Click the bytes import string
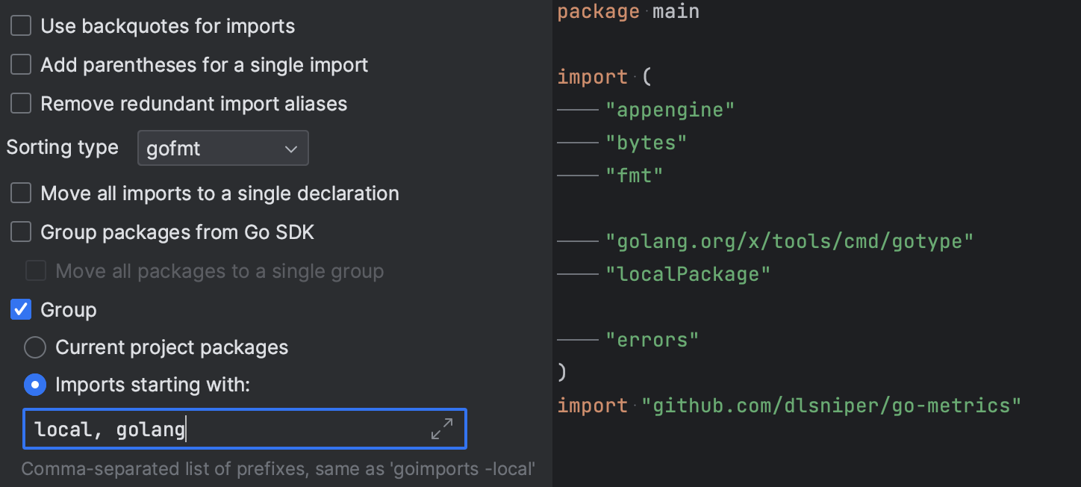Viewport: 1081px width, 487px height. [x=647, y=142]
